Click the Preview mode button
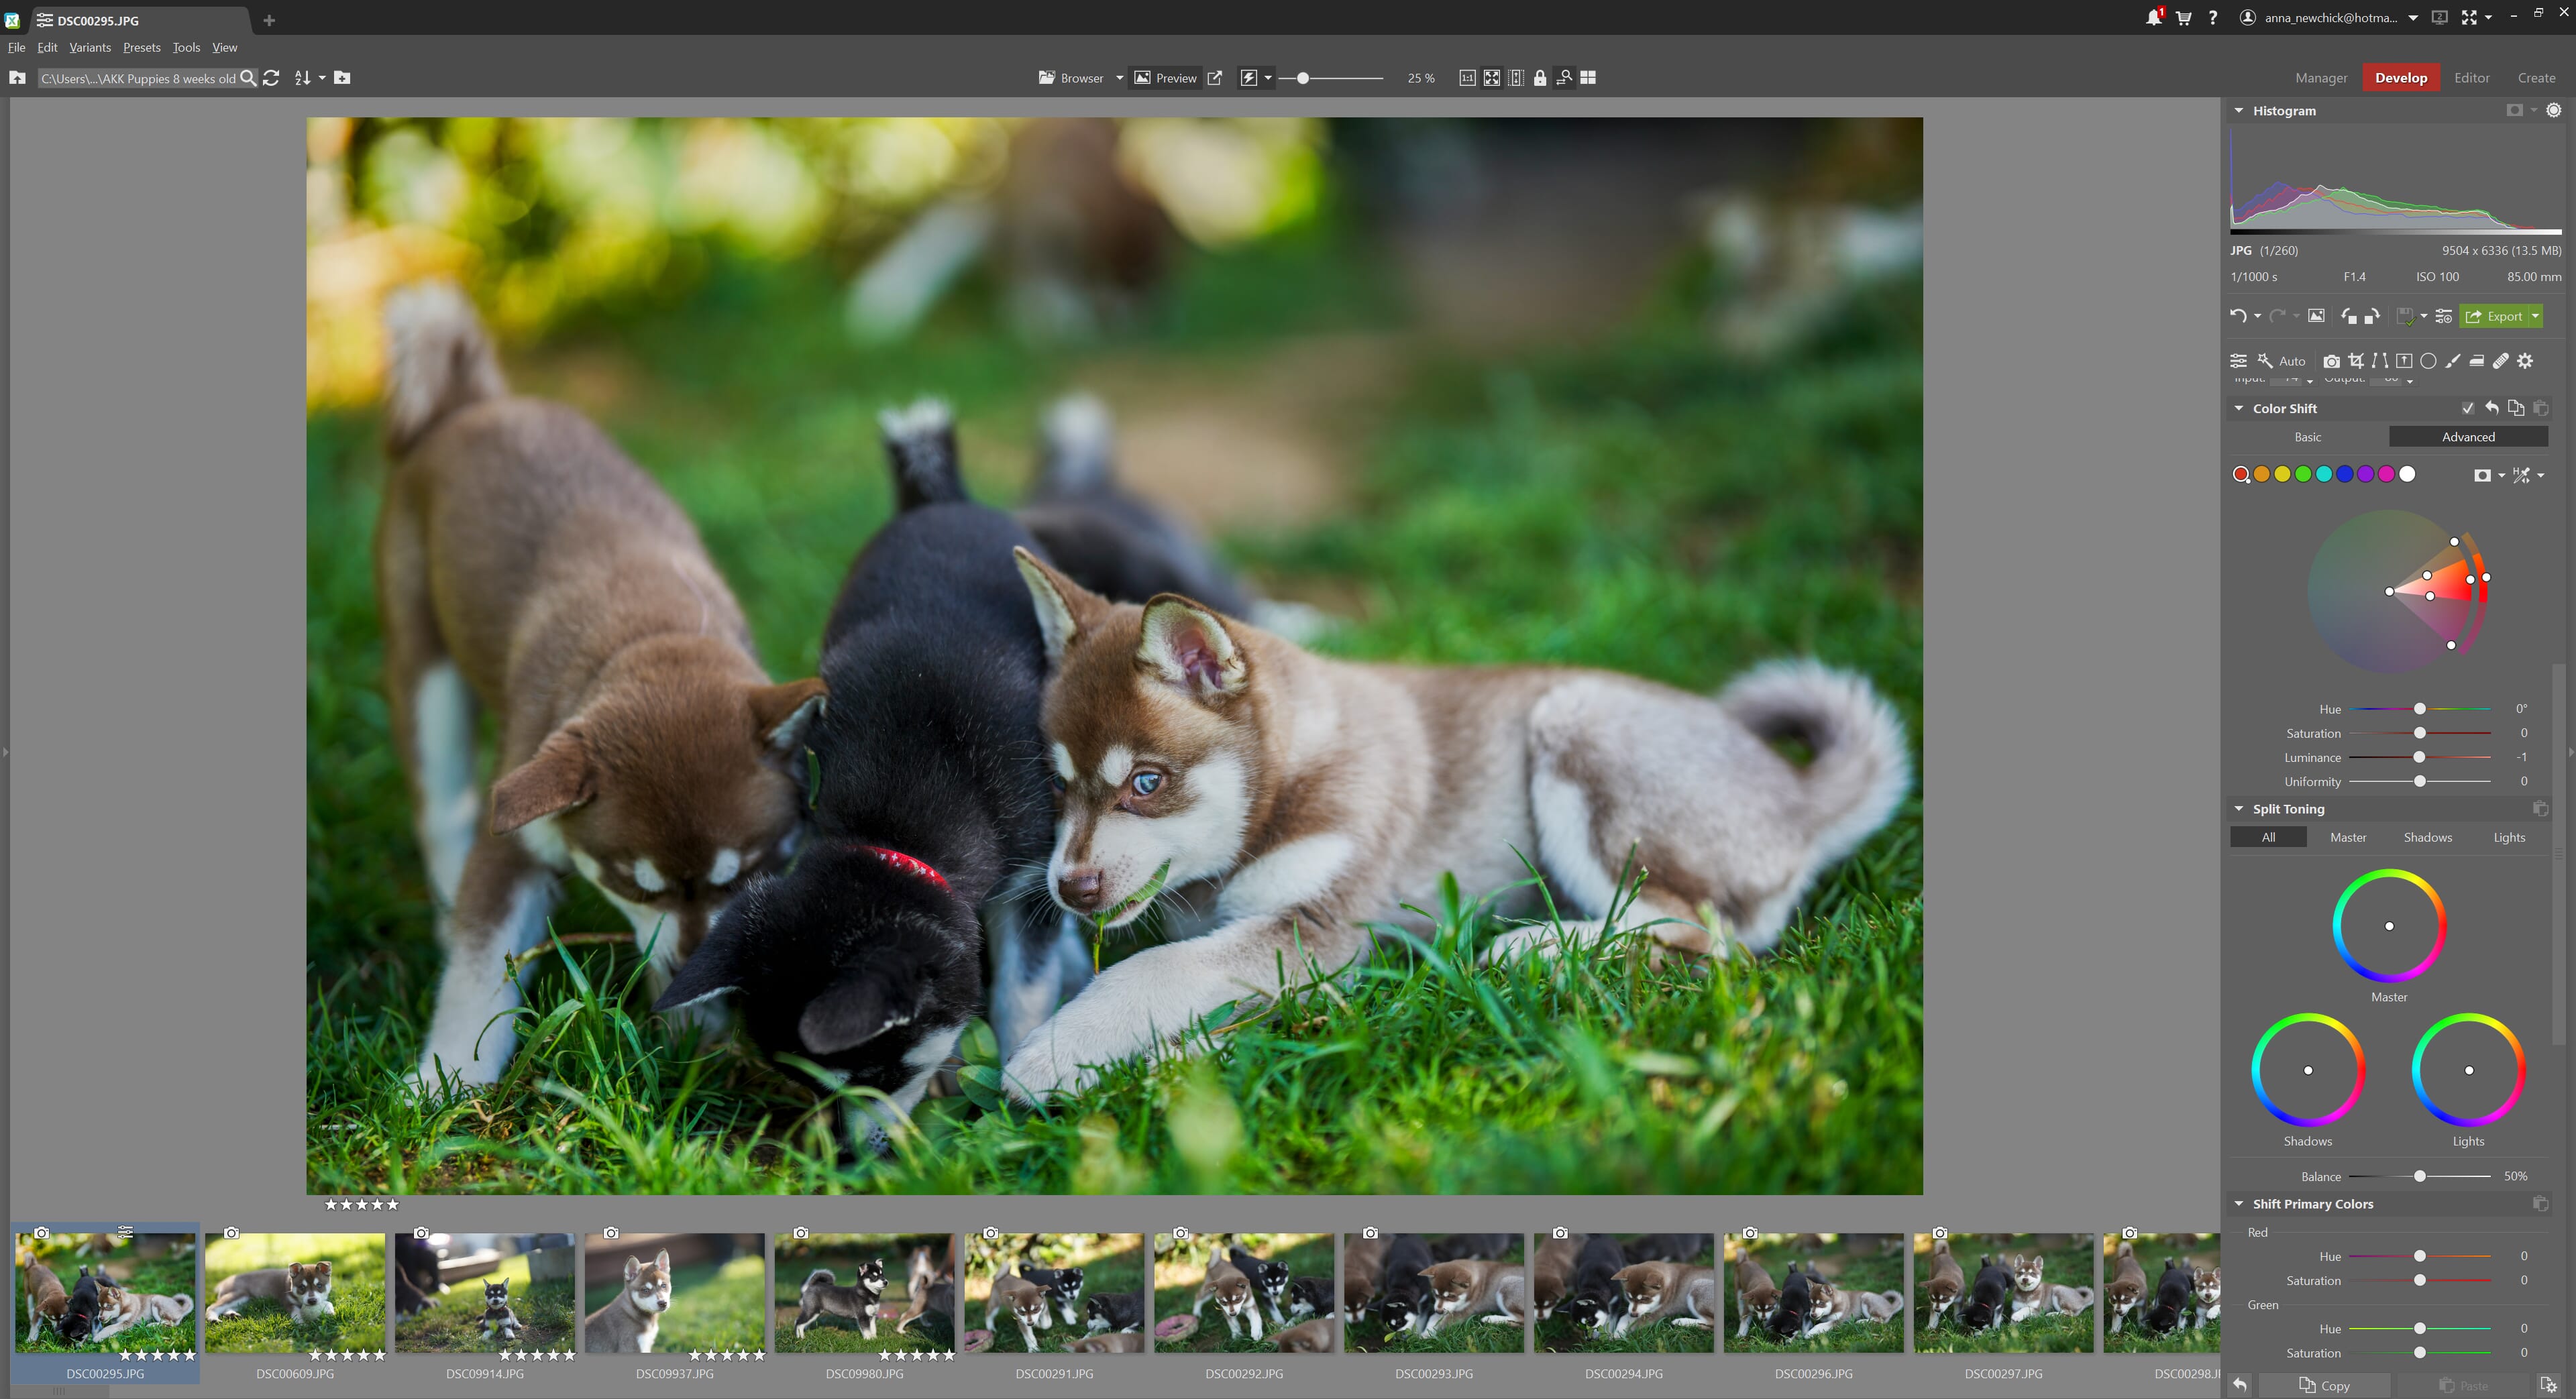Viewport: 2576px width, 1399px height. point(1165,78)
